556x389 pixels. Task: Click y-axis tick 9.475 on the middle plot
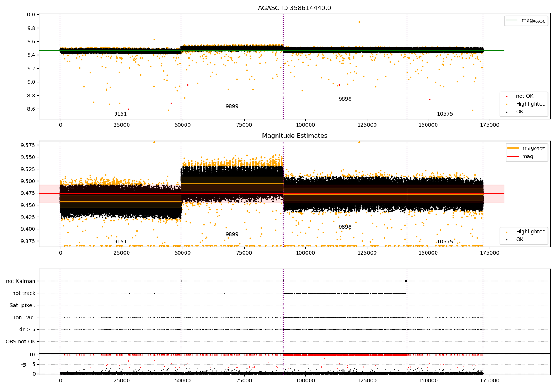pyautogui.click(x=28, y=193)
